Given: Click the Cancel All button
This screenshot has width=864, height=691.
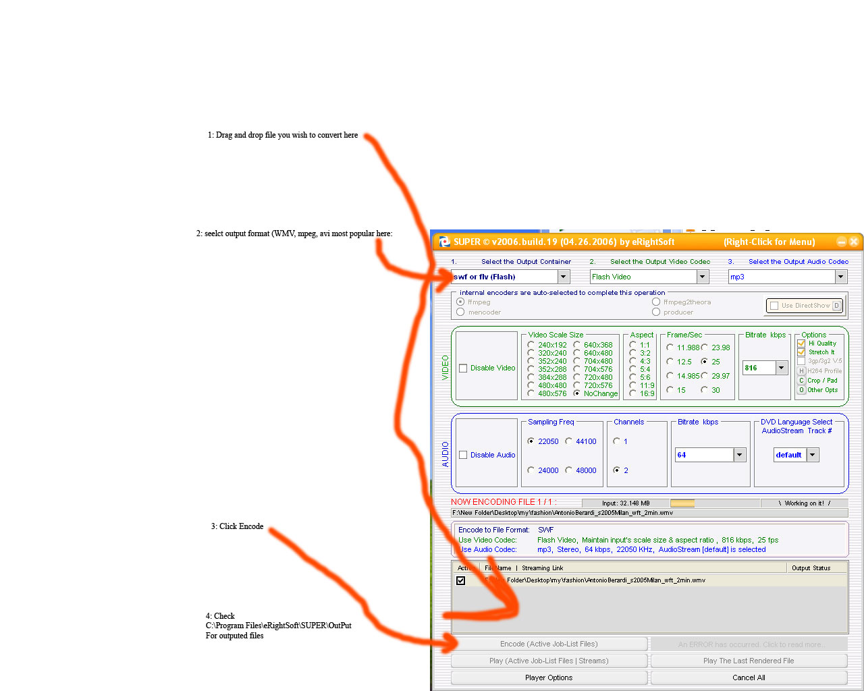Looking at the screenshot, I should click(x=749, y=678).
